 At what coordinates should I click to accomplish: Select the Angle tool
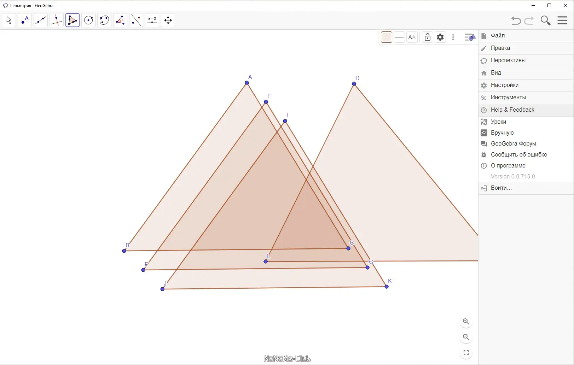[120, 20]
